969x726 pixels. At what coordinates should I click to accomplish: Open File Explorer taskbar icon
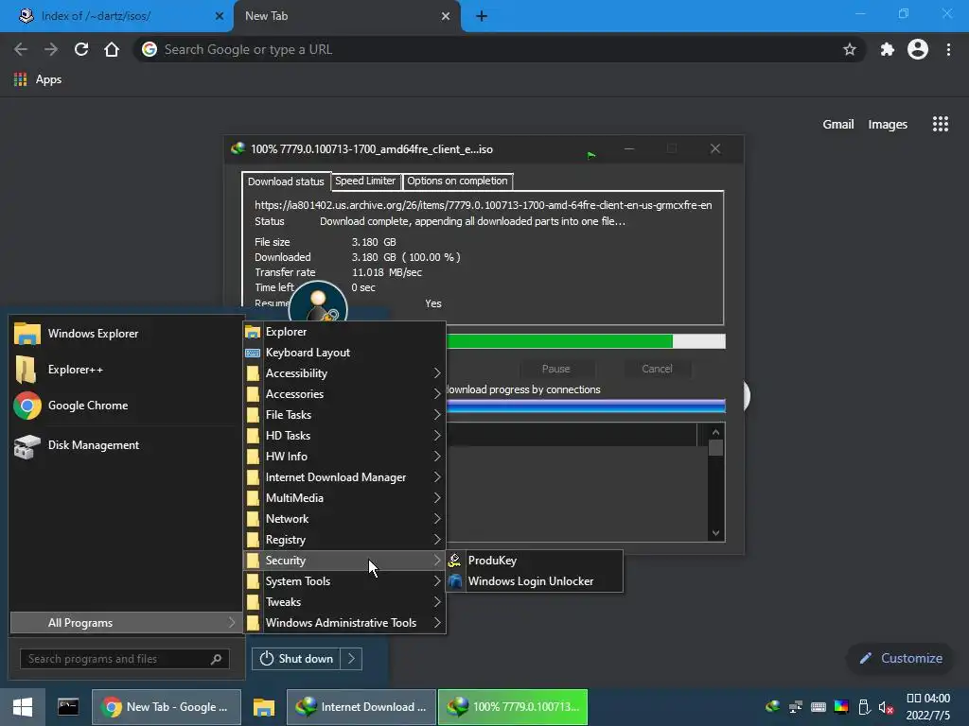264,707
